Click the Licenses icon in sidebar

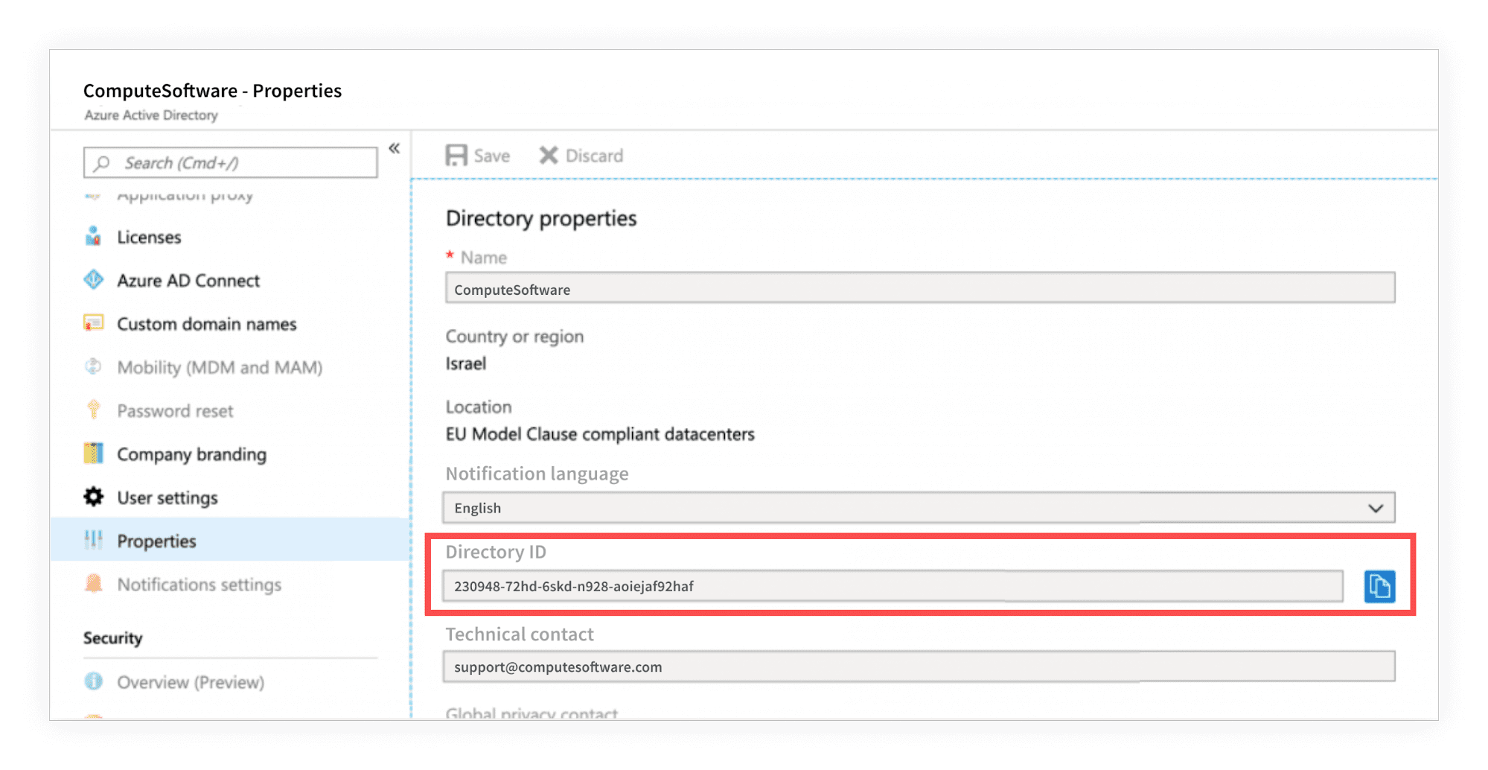point(93,237)
